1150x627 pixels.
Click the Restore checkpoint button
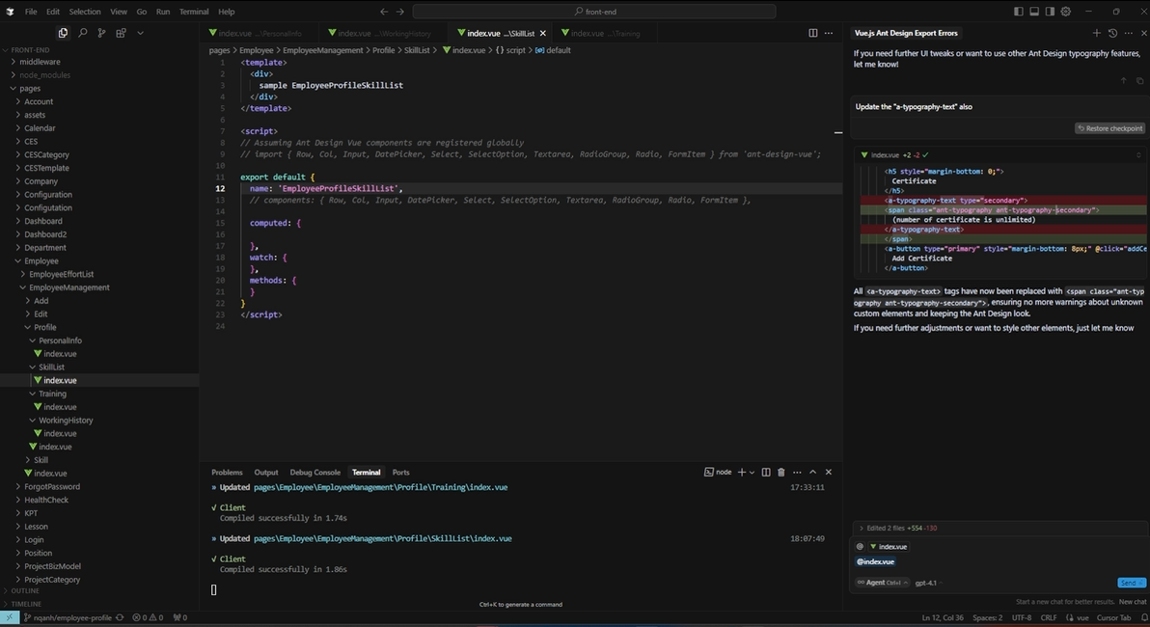(1110, 128)
